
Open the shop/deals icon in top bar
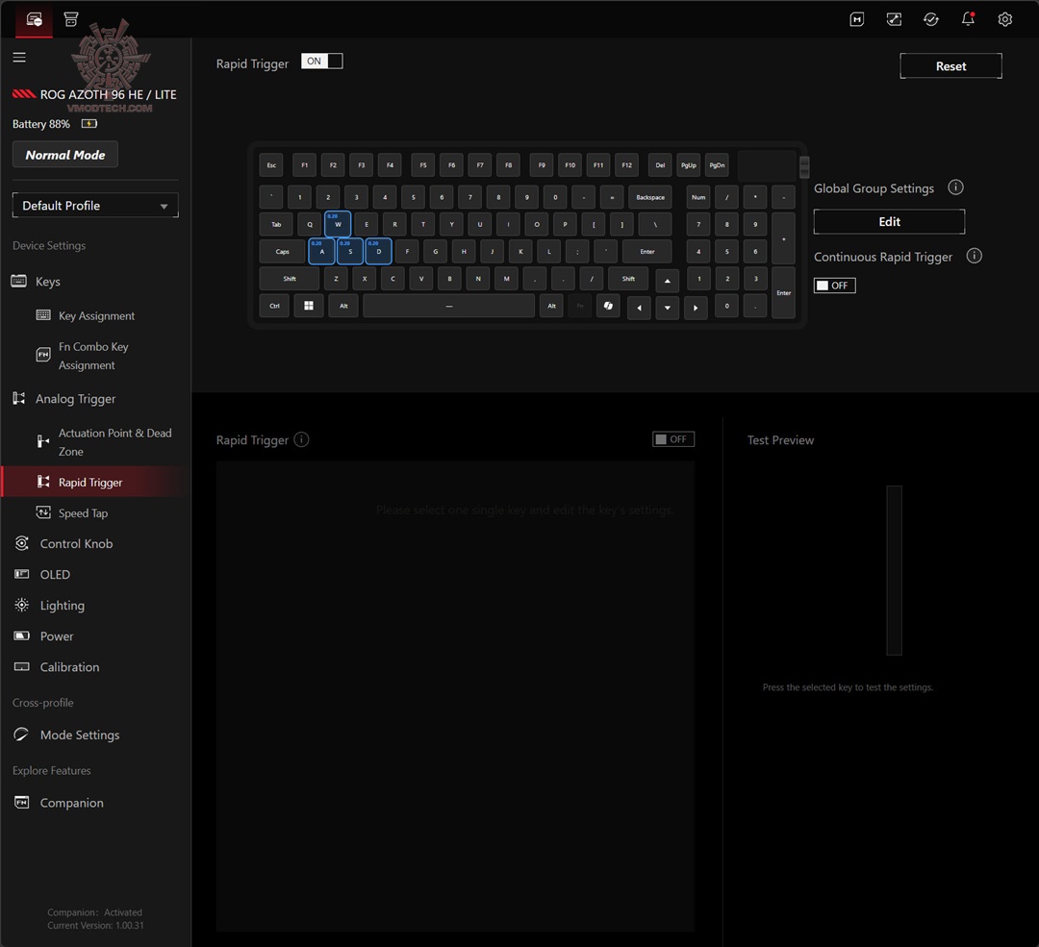71,19
